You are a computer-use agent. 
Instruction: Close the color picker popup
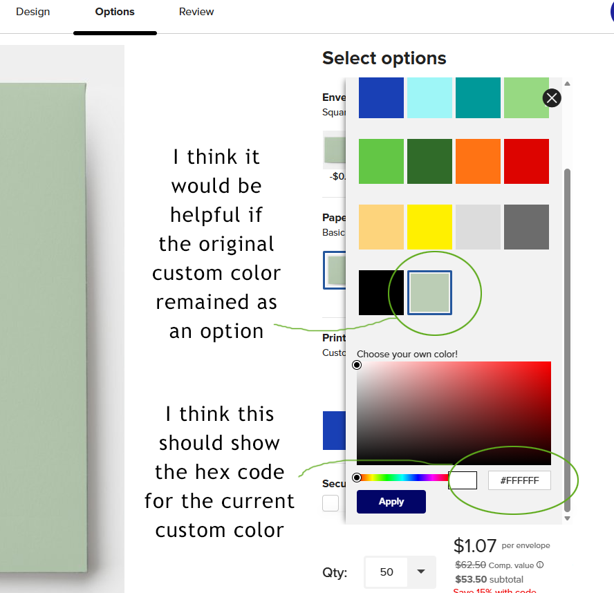click(x=552, y=98)
